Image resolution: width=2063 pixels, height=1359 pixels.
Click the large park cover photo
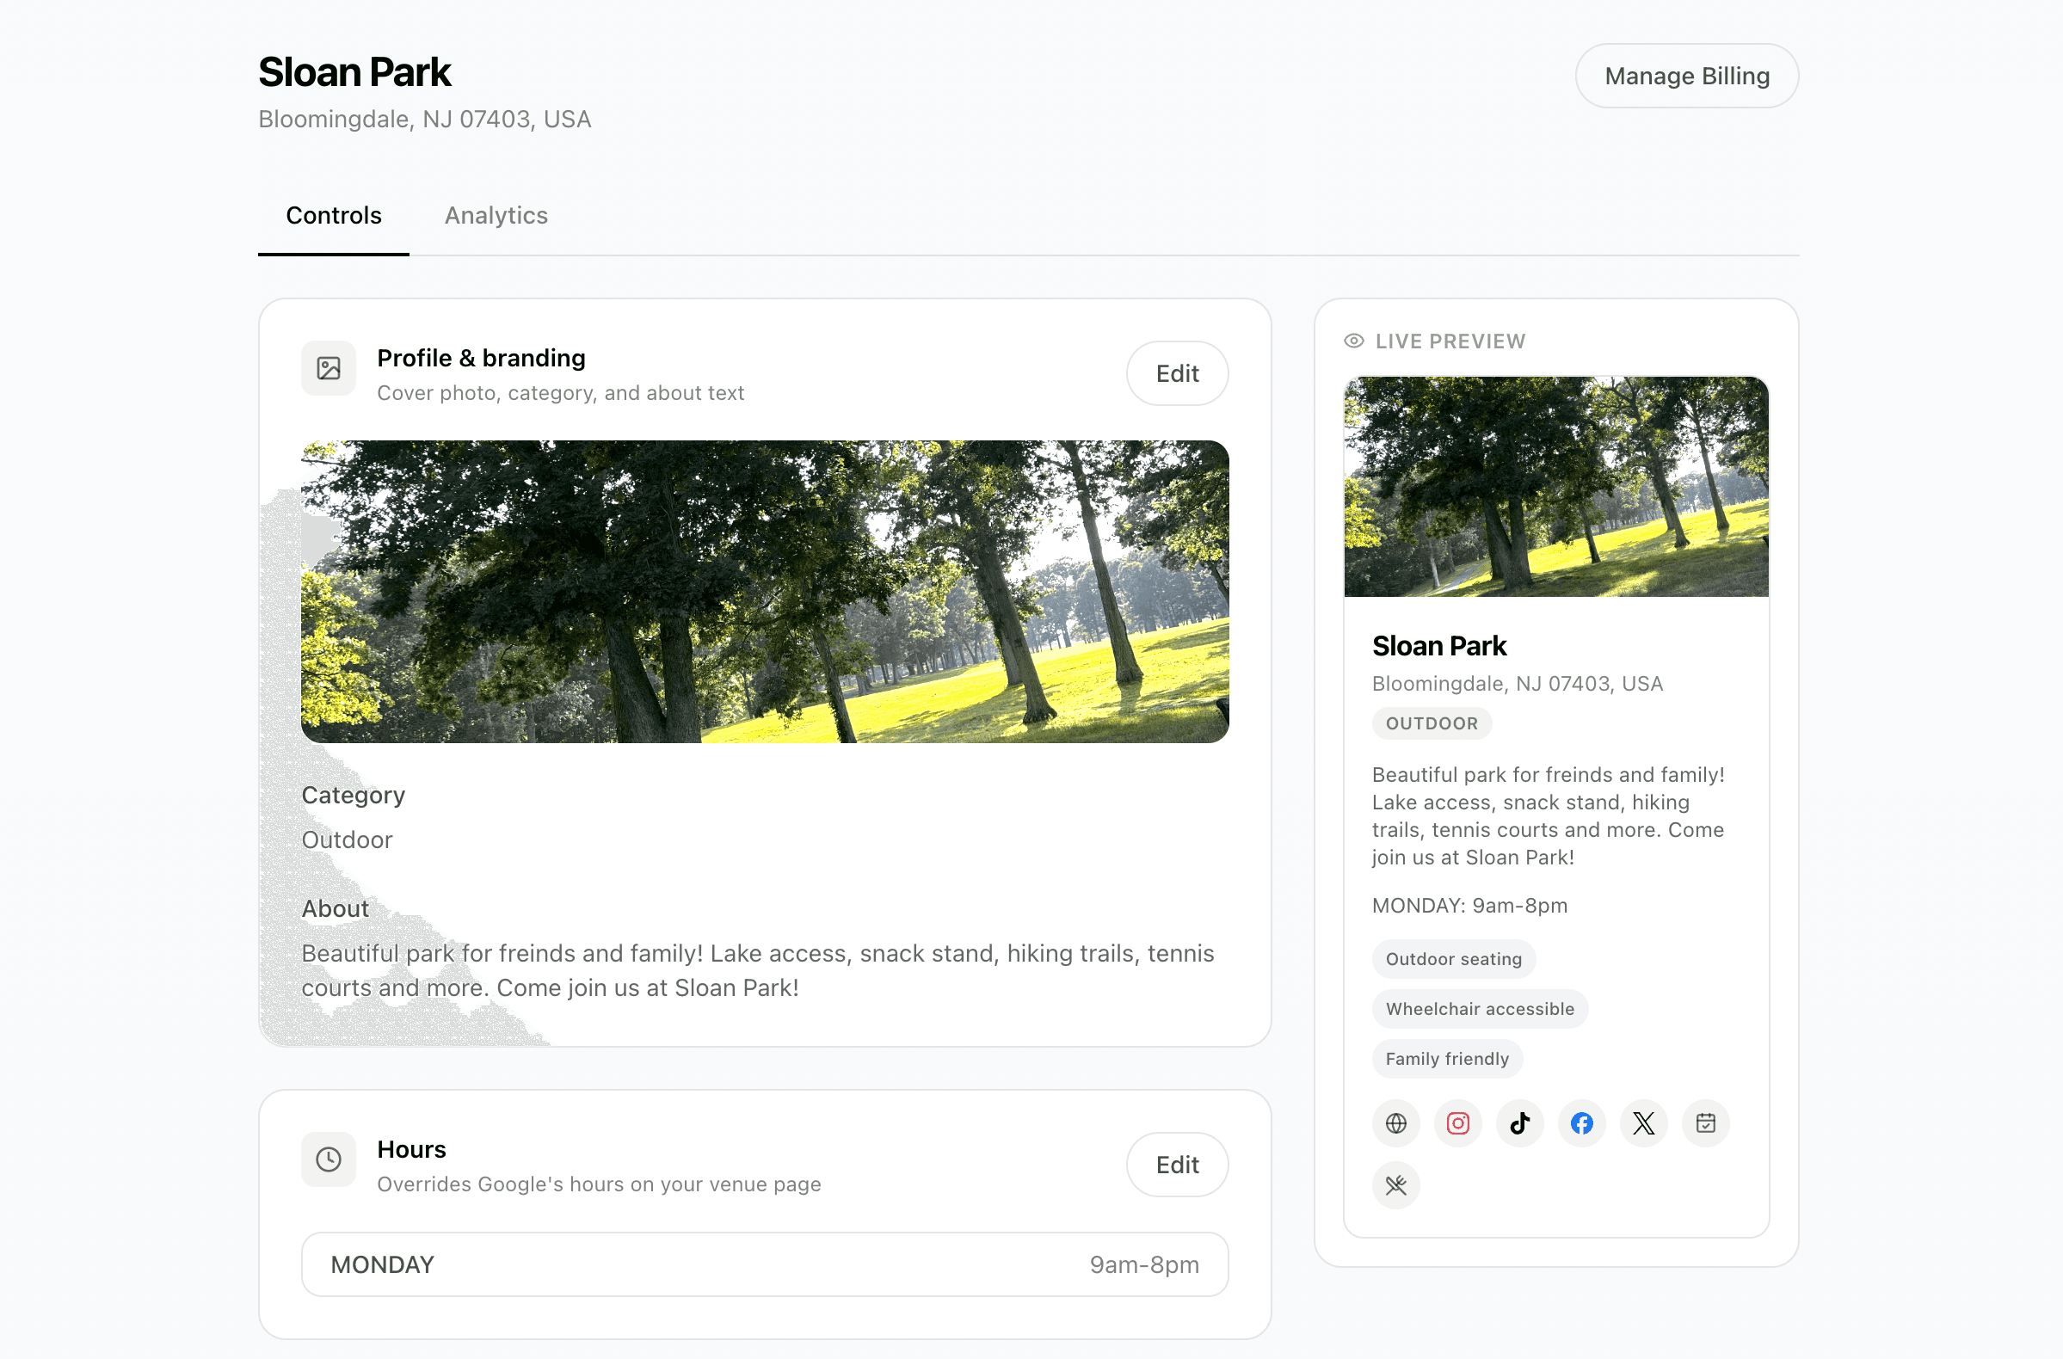tap(765, 592)
